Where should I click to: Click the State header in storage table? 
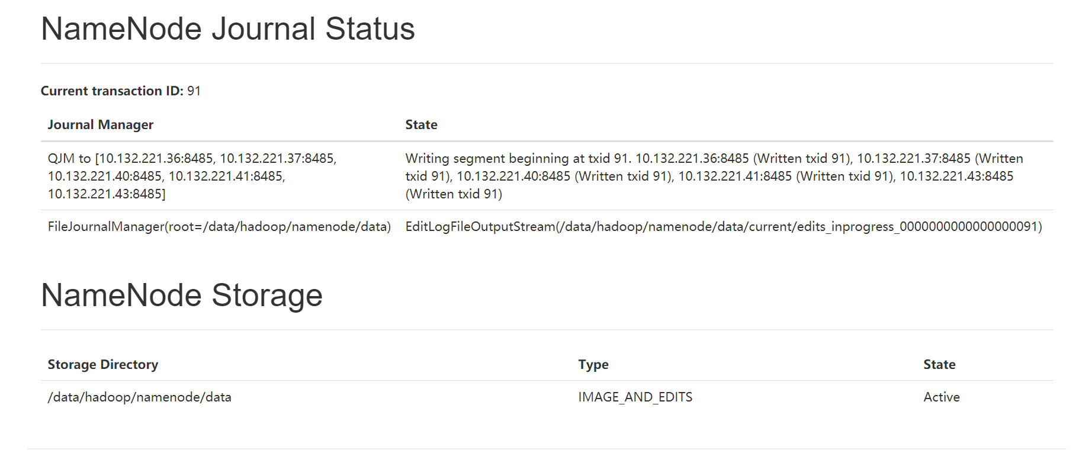tap(939, 365)
